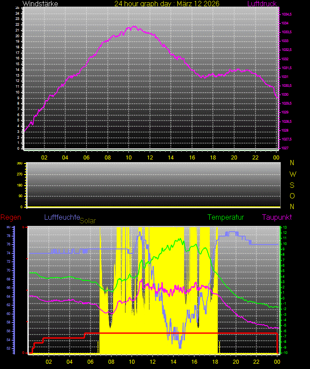Click inside the gray wind direction panel
The width and height of the screenshot is (310, 369).
pyautogui.click(x=153, y=185)
